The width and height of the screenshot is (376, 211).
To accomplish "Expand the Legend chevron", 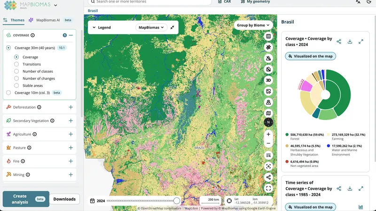I will click(x=94, y=28).
